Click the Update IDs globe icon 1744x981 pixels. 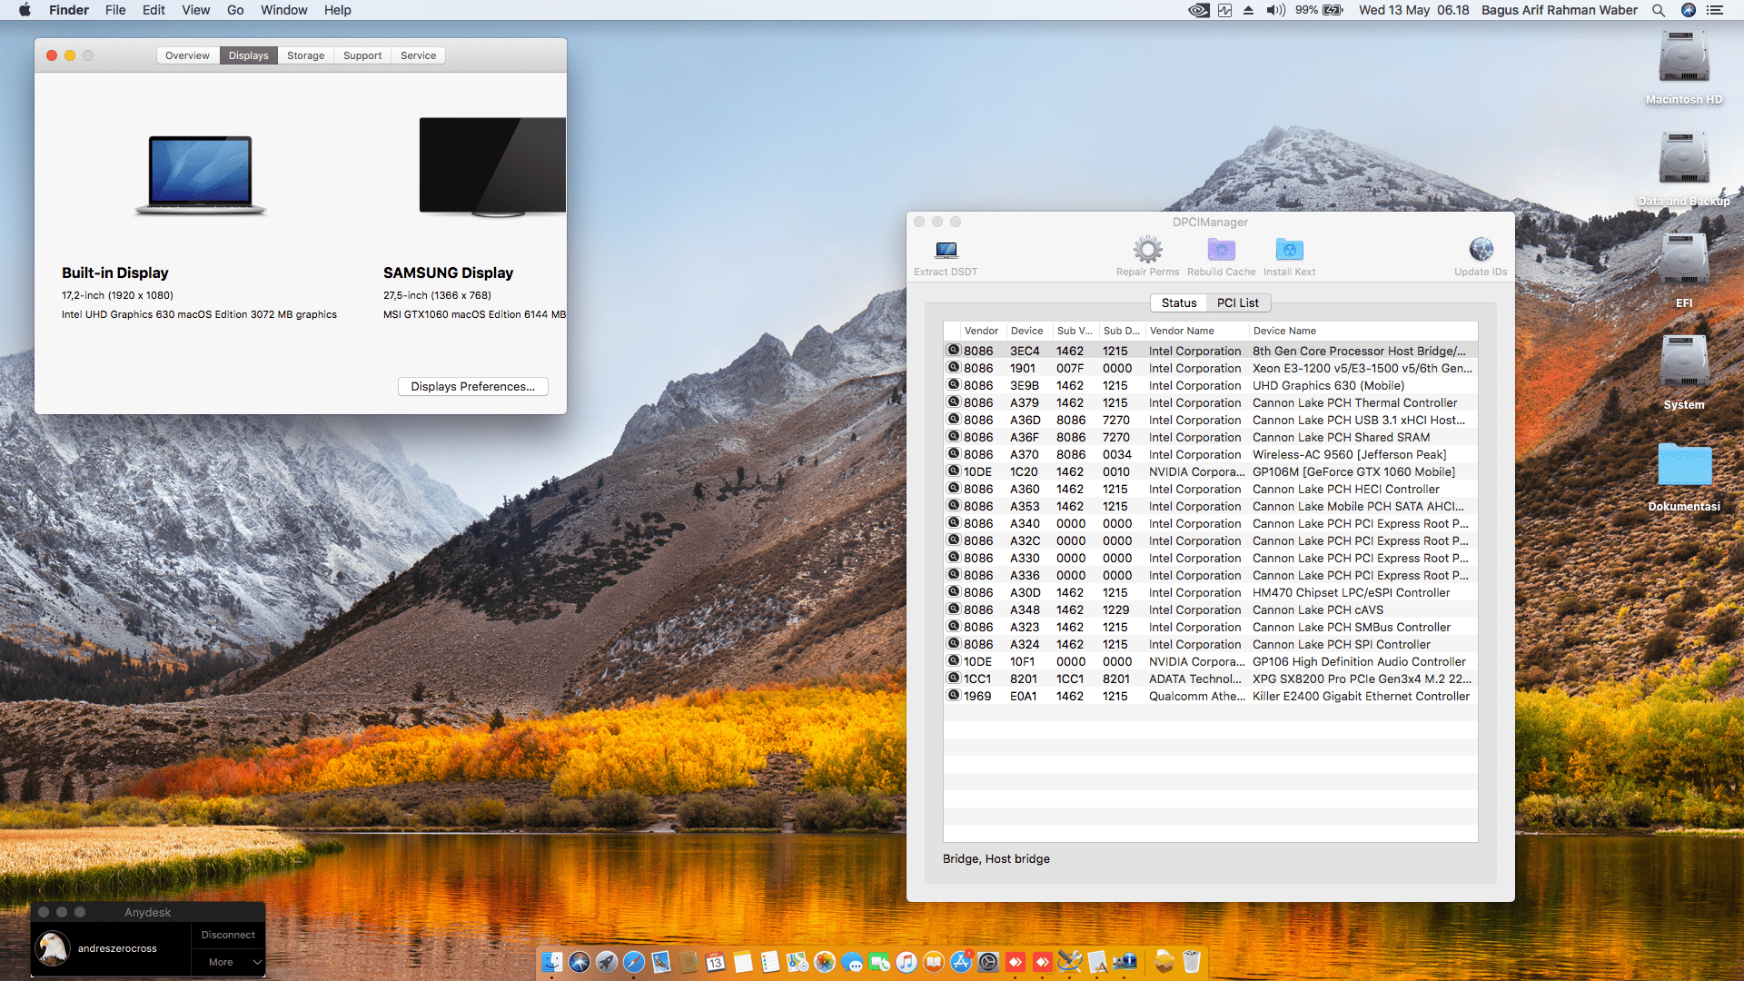tap(1481, 249)
